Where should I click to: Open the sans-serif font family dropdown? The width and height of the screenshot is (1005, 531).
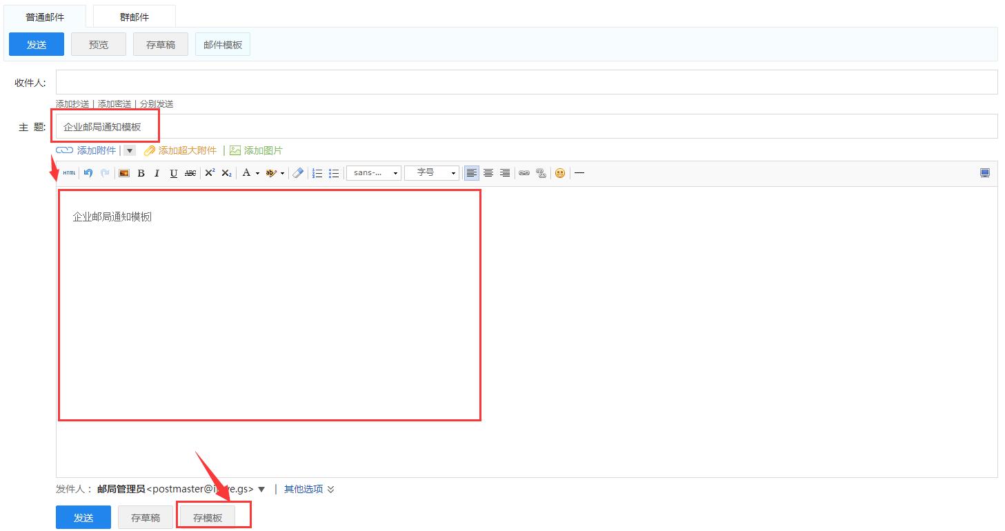click(x=374, y=173)
